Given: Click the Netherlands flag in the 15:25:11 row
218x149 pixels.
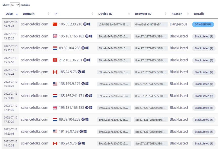Looking at the screenshot, I should coord(55,48).
